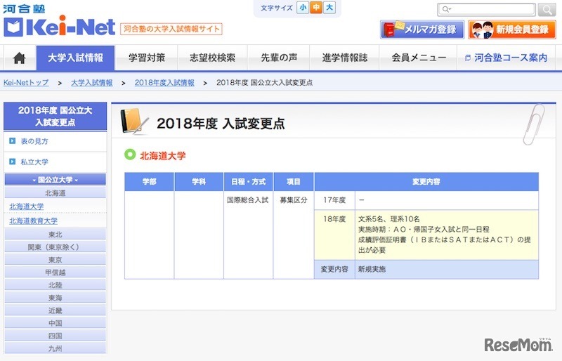The height and width of the screenshot is (361, 562).
Task: Set text size to medium (中)
Action: click(x=316, y=8)
